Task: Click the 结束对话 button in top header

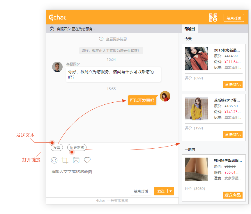Action: 234,18
